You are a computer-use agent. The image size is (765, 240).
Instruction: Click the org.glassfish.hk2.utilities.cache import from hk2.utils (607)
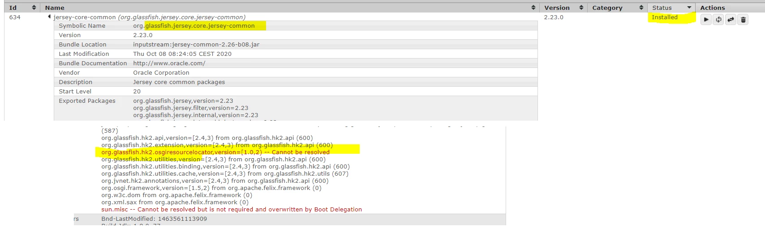(x=225, y=173)
